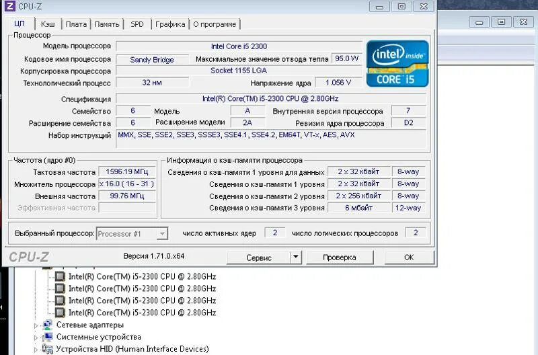Select the Сетевые адаптеры tree item
Viewport: 538px width, 355px height.
click(90, 325)
